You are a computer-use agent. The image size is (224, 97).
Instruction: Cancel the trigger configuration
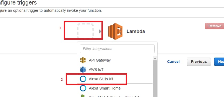(x=174, y=62)
